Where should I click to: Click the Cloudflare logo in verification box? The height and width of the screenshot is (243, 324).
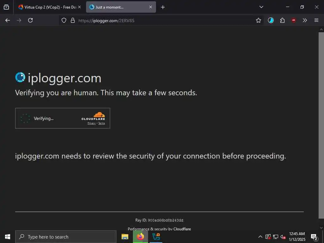(93, 116)
